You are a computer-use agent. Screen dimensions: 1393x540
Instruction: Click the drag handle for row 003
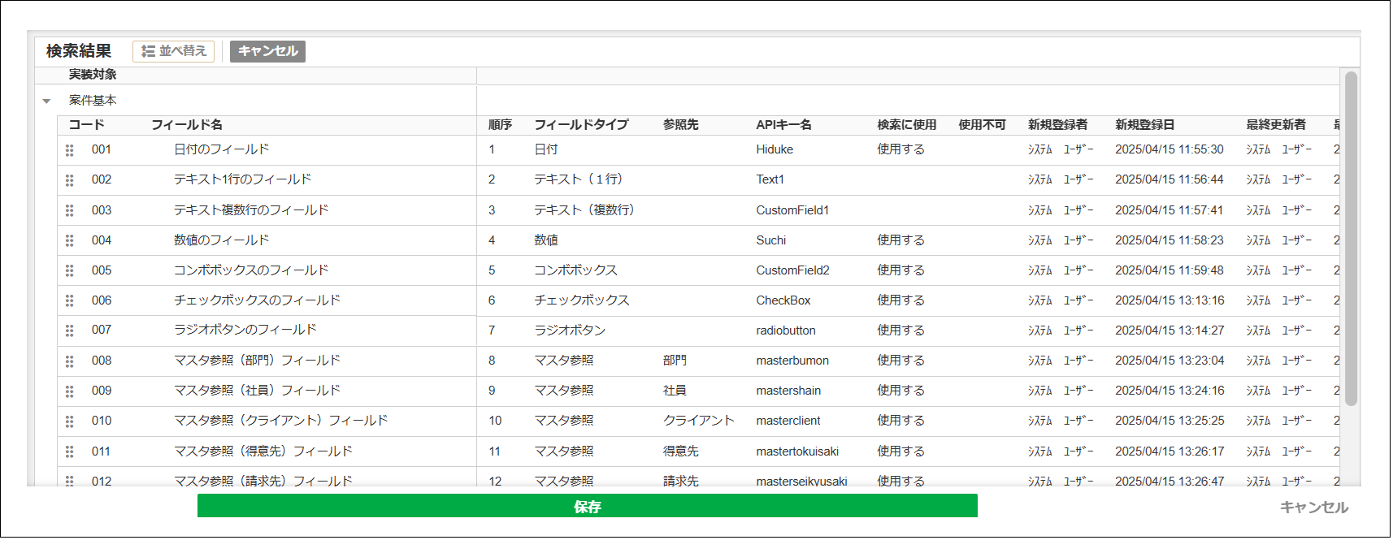(x=70, y=211)
